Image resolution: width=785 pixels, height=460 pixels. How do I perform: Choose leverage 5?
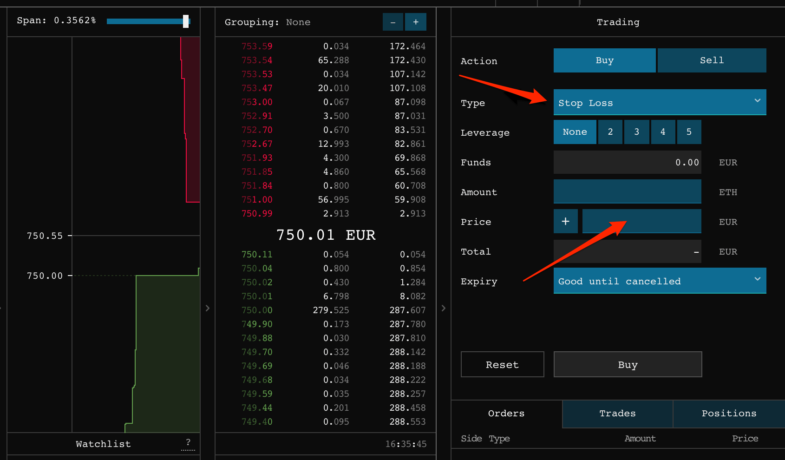point(689,131)
